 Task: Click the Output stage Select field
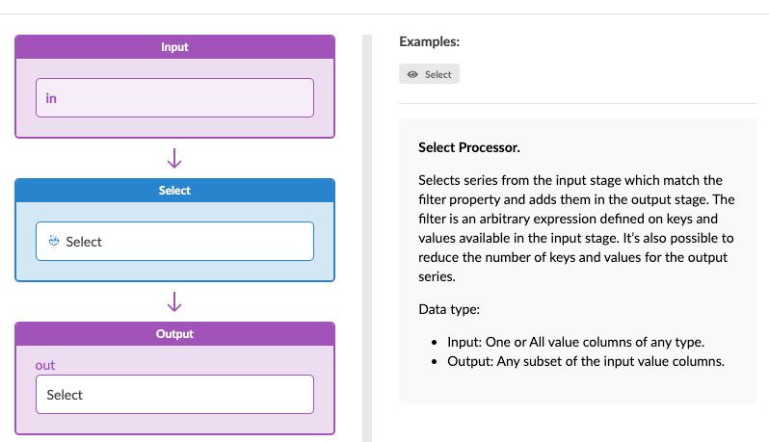coord(174,394)
